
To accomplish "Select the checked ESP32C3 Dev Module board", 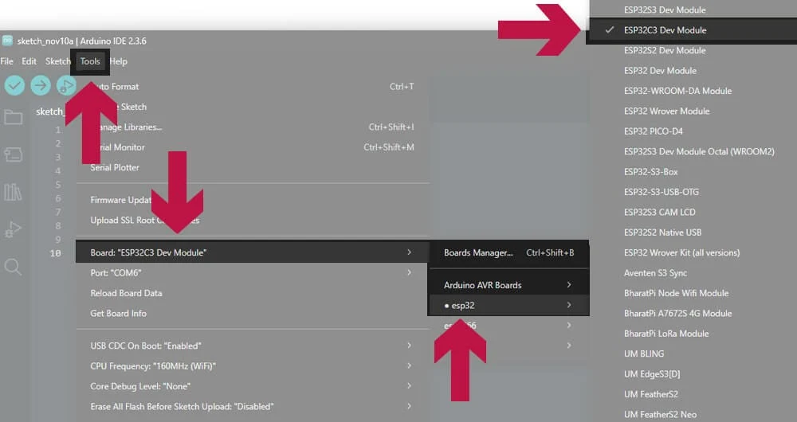I will click(691, 30).
